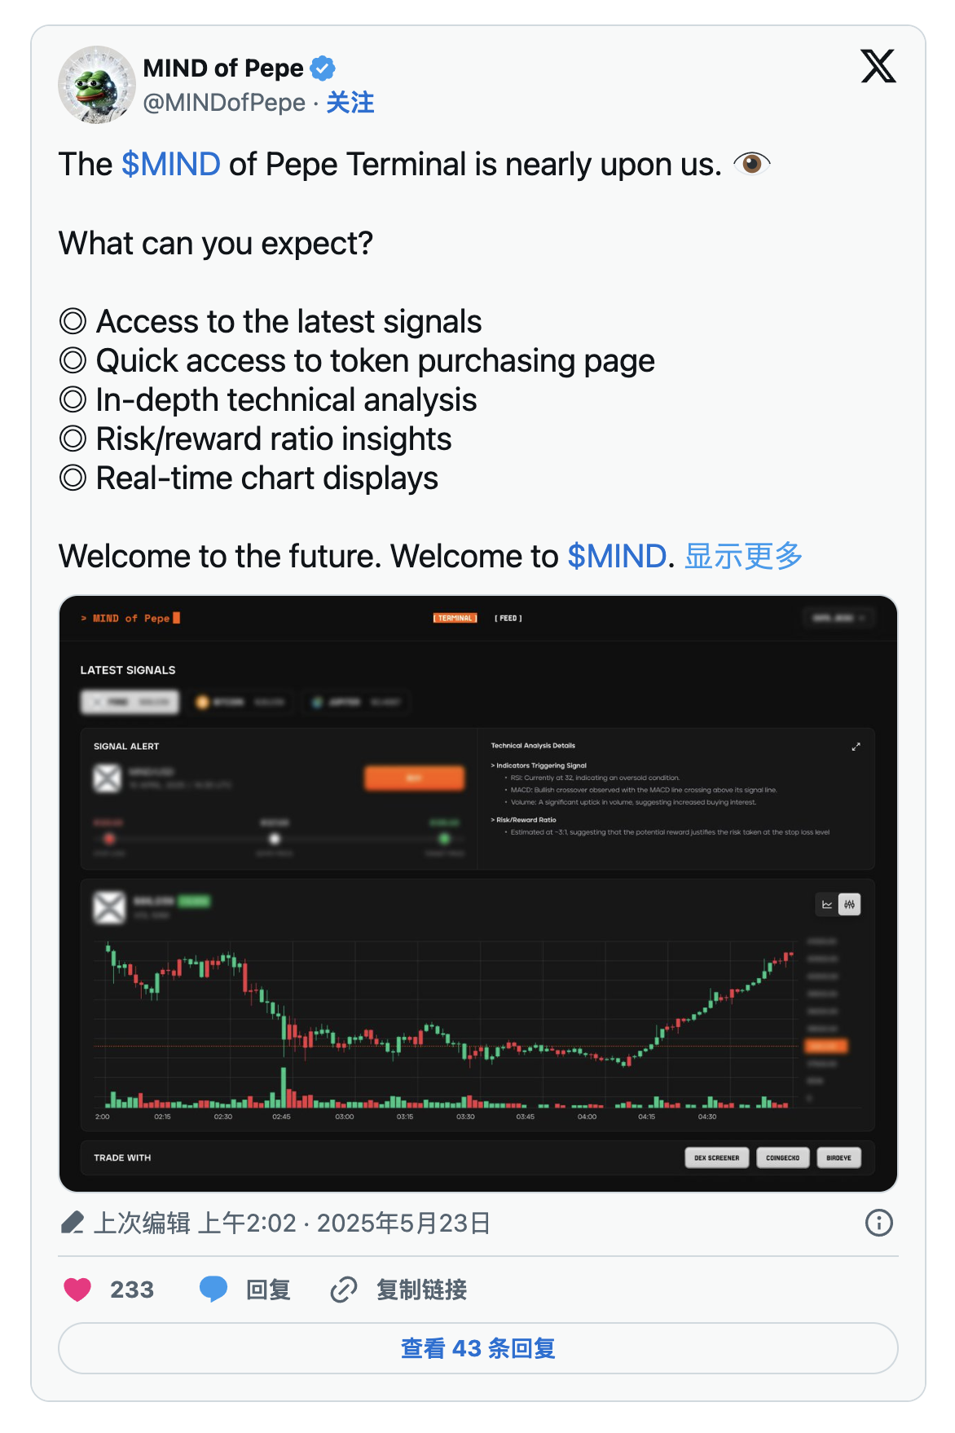The image size is (955, 1433).
Task: Click the blue verified badge
Action: pyautogui.click(x=323, y=68)
